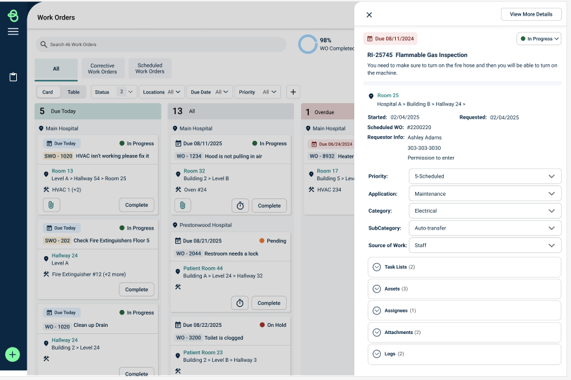
Task: Click the Search 46 Work Orders field
Action: tap(161, 44)
